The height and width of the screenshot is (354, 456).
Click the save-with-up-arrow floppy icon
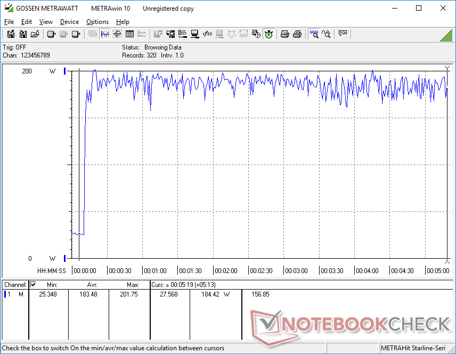click(x=11, y=34)
